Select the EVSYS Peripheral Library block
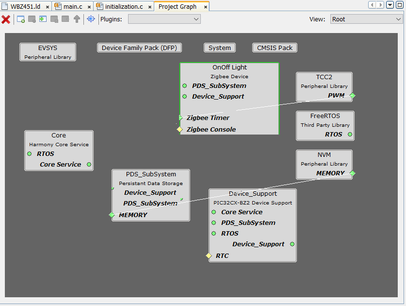This screenshot has width=406, height=306. 48,52
